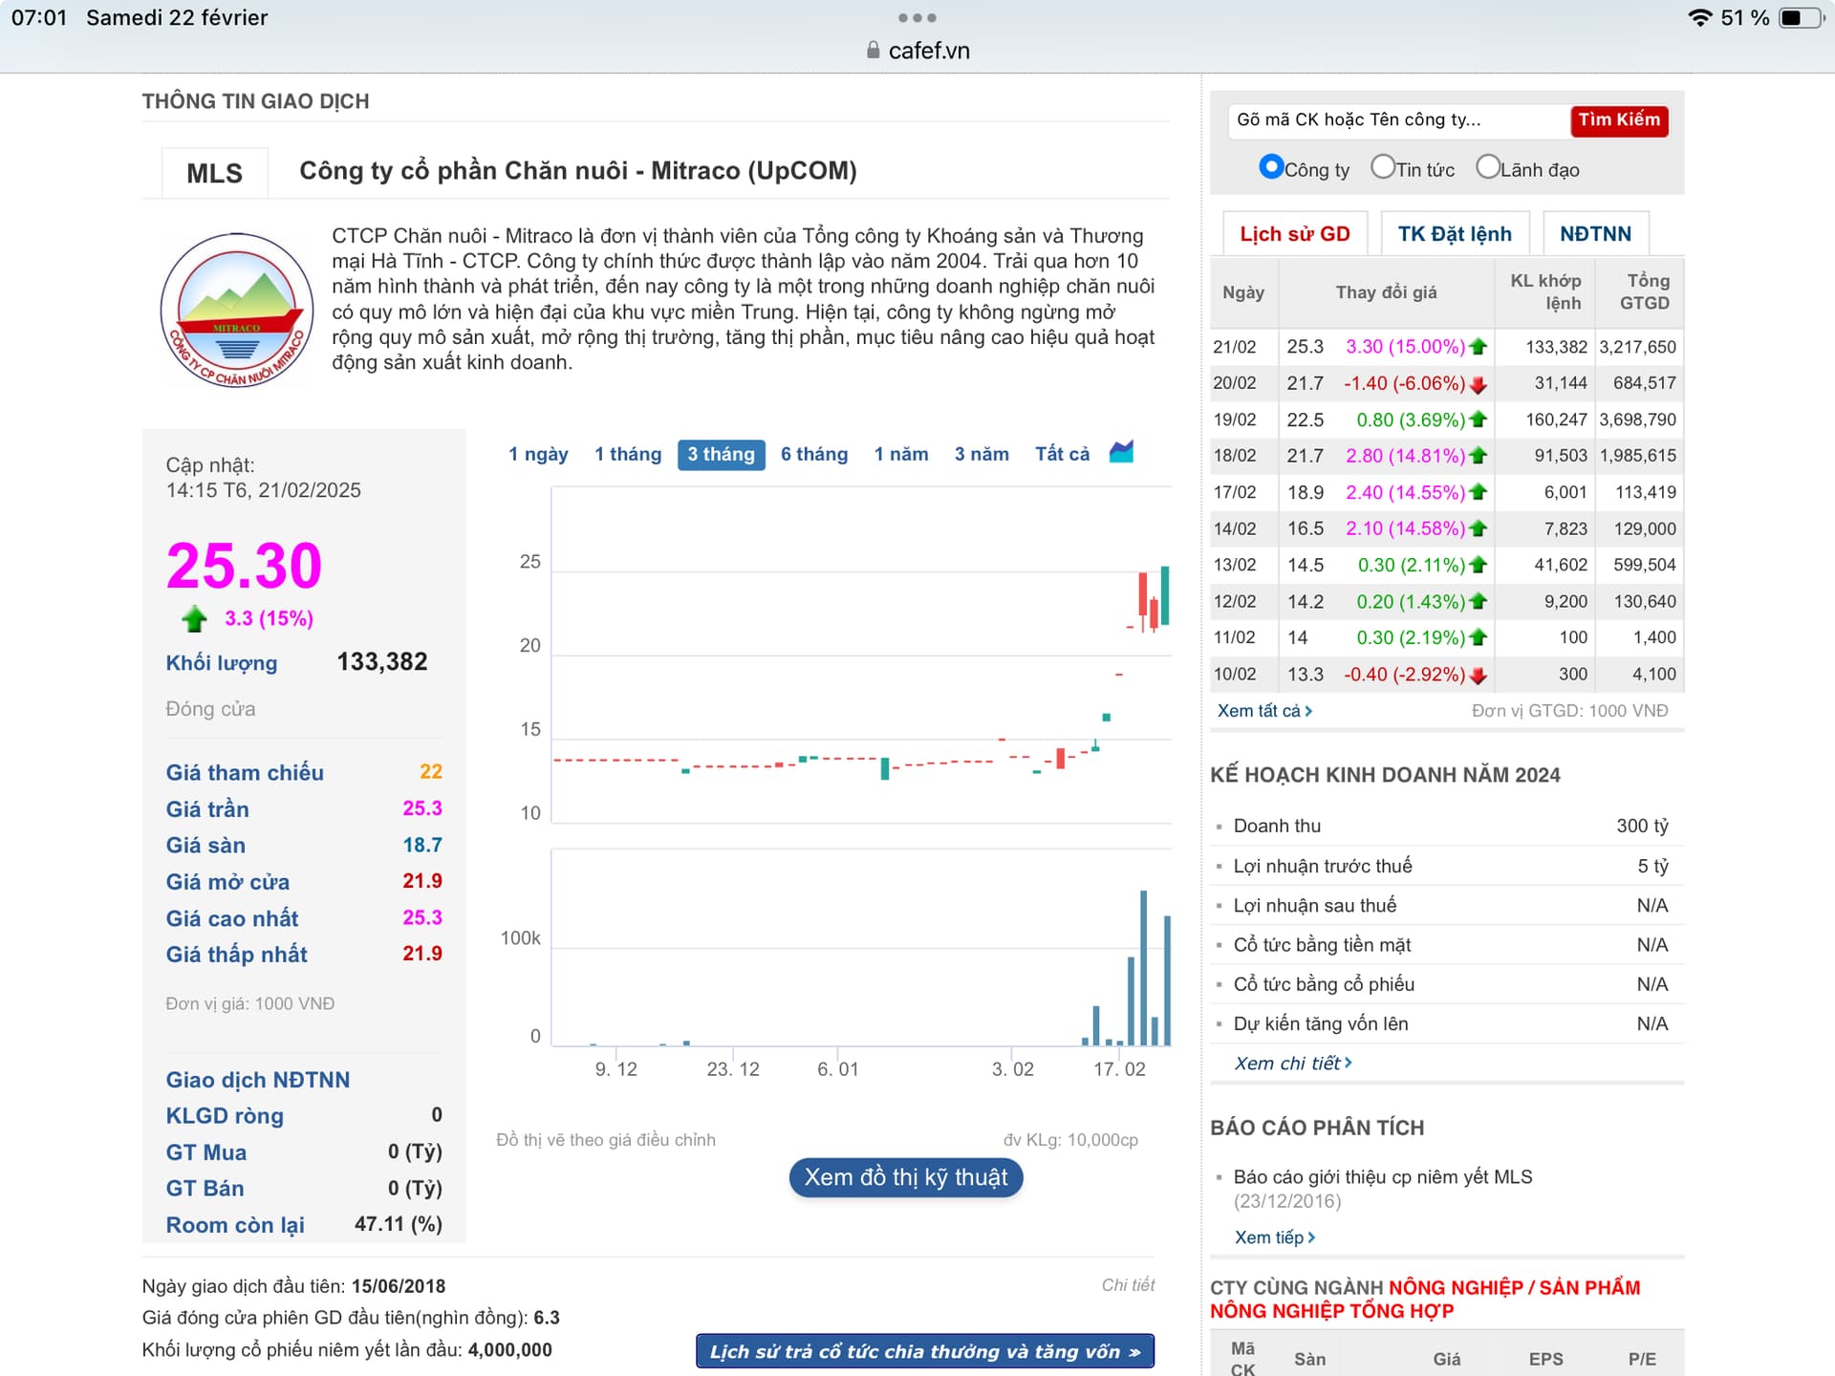Expand Xem tiếp analysis reports
The height and width of the screenshot is (1376, 1835).
1274,1237
